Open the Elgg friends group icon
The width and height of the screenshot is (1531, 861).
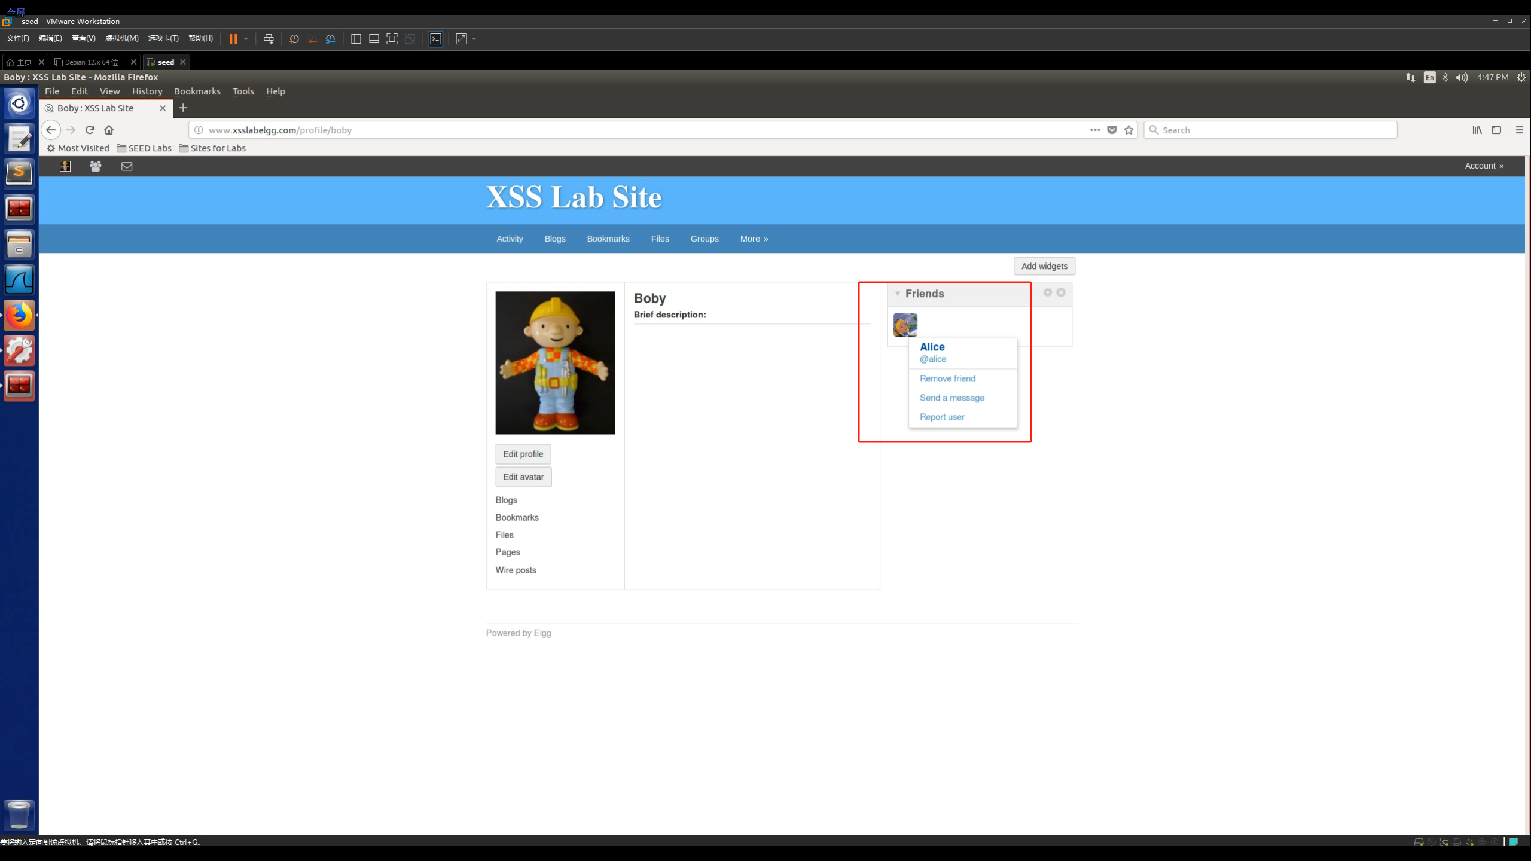pos(95,166)
